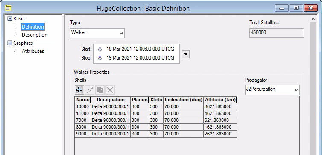The image size is (322, 155).
Task: Click the window title notepad icon
Action: pos(8,8)
